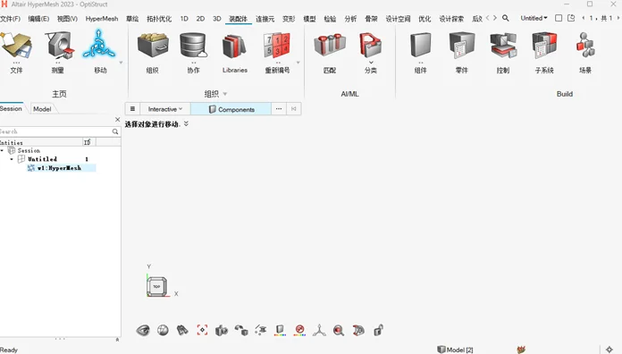
Task: Open the 子系统 (Subsystem) build tool
Action: point(544,46)
